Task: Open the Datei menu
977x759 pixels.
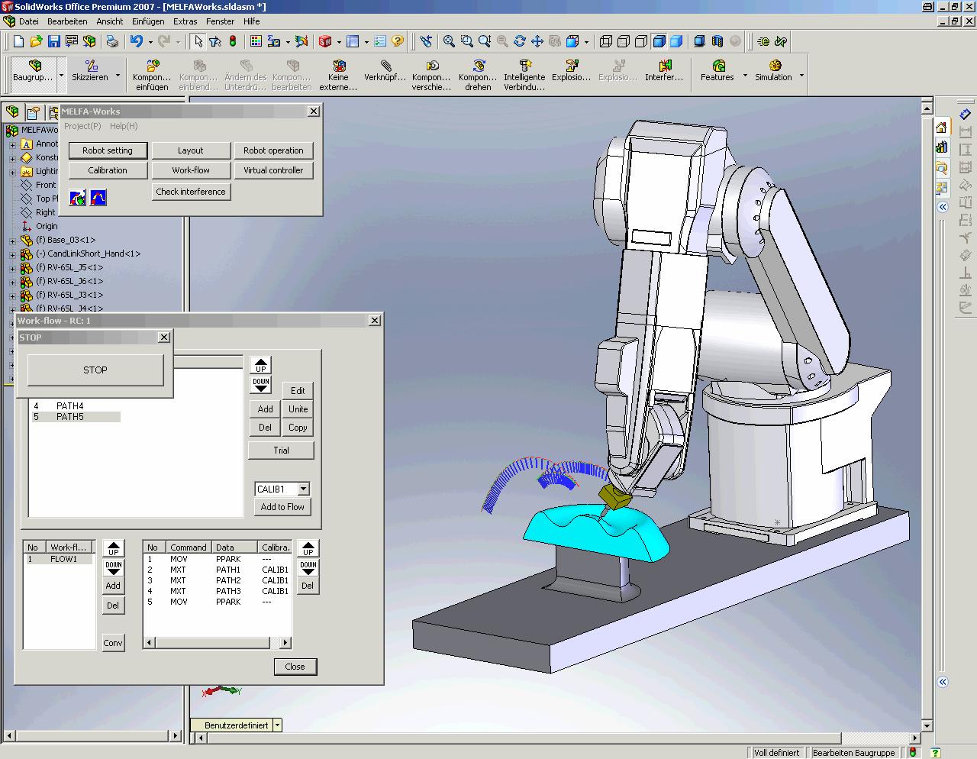Action: pos(28,21)
